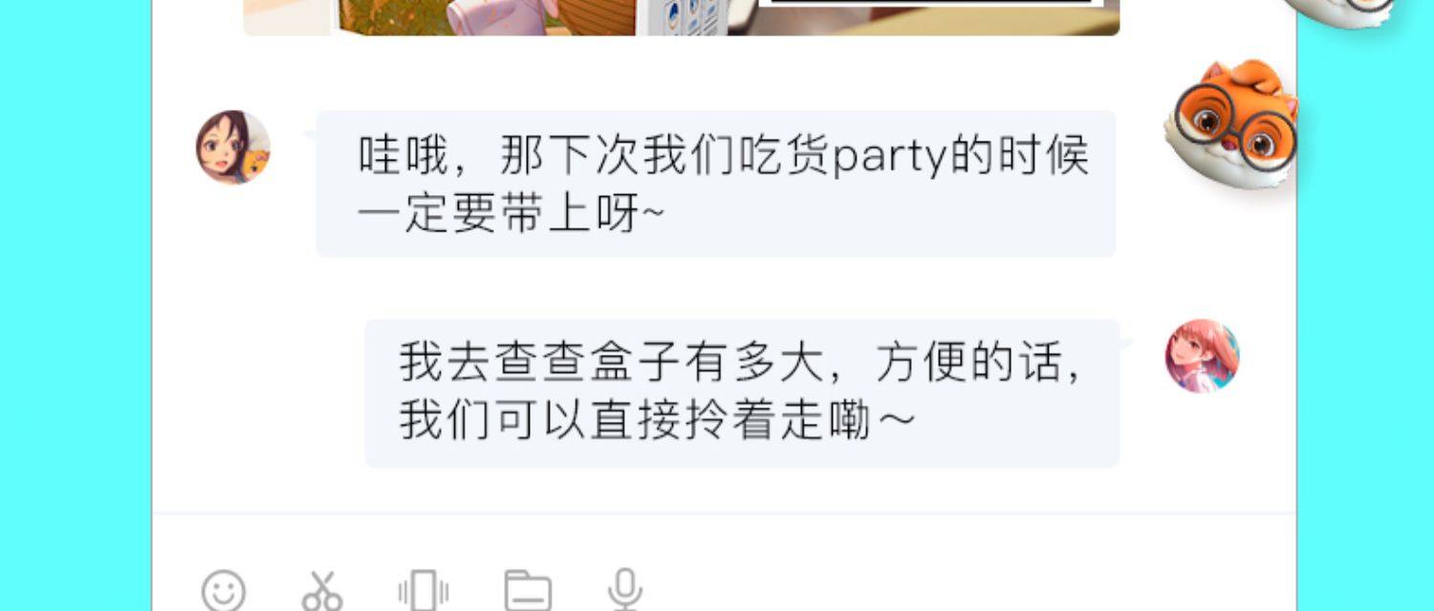Open the rightmost picture with white box
This screenshot has height=611, width=1434.
pos(923,17)
